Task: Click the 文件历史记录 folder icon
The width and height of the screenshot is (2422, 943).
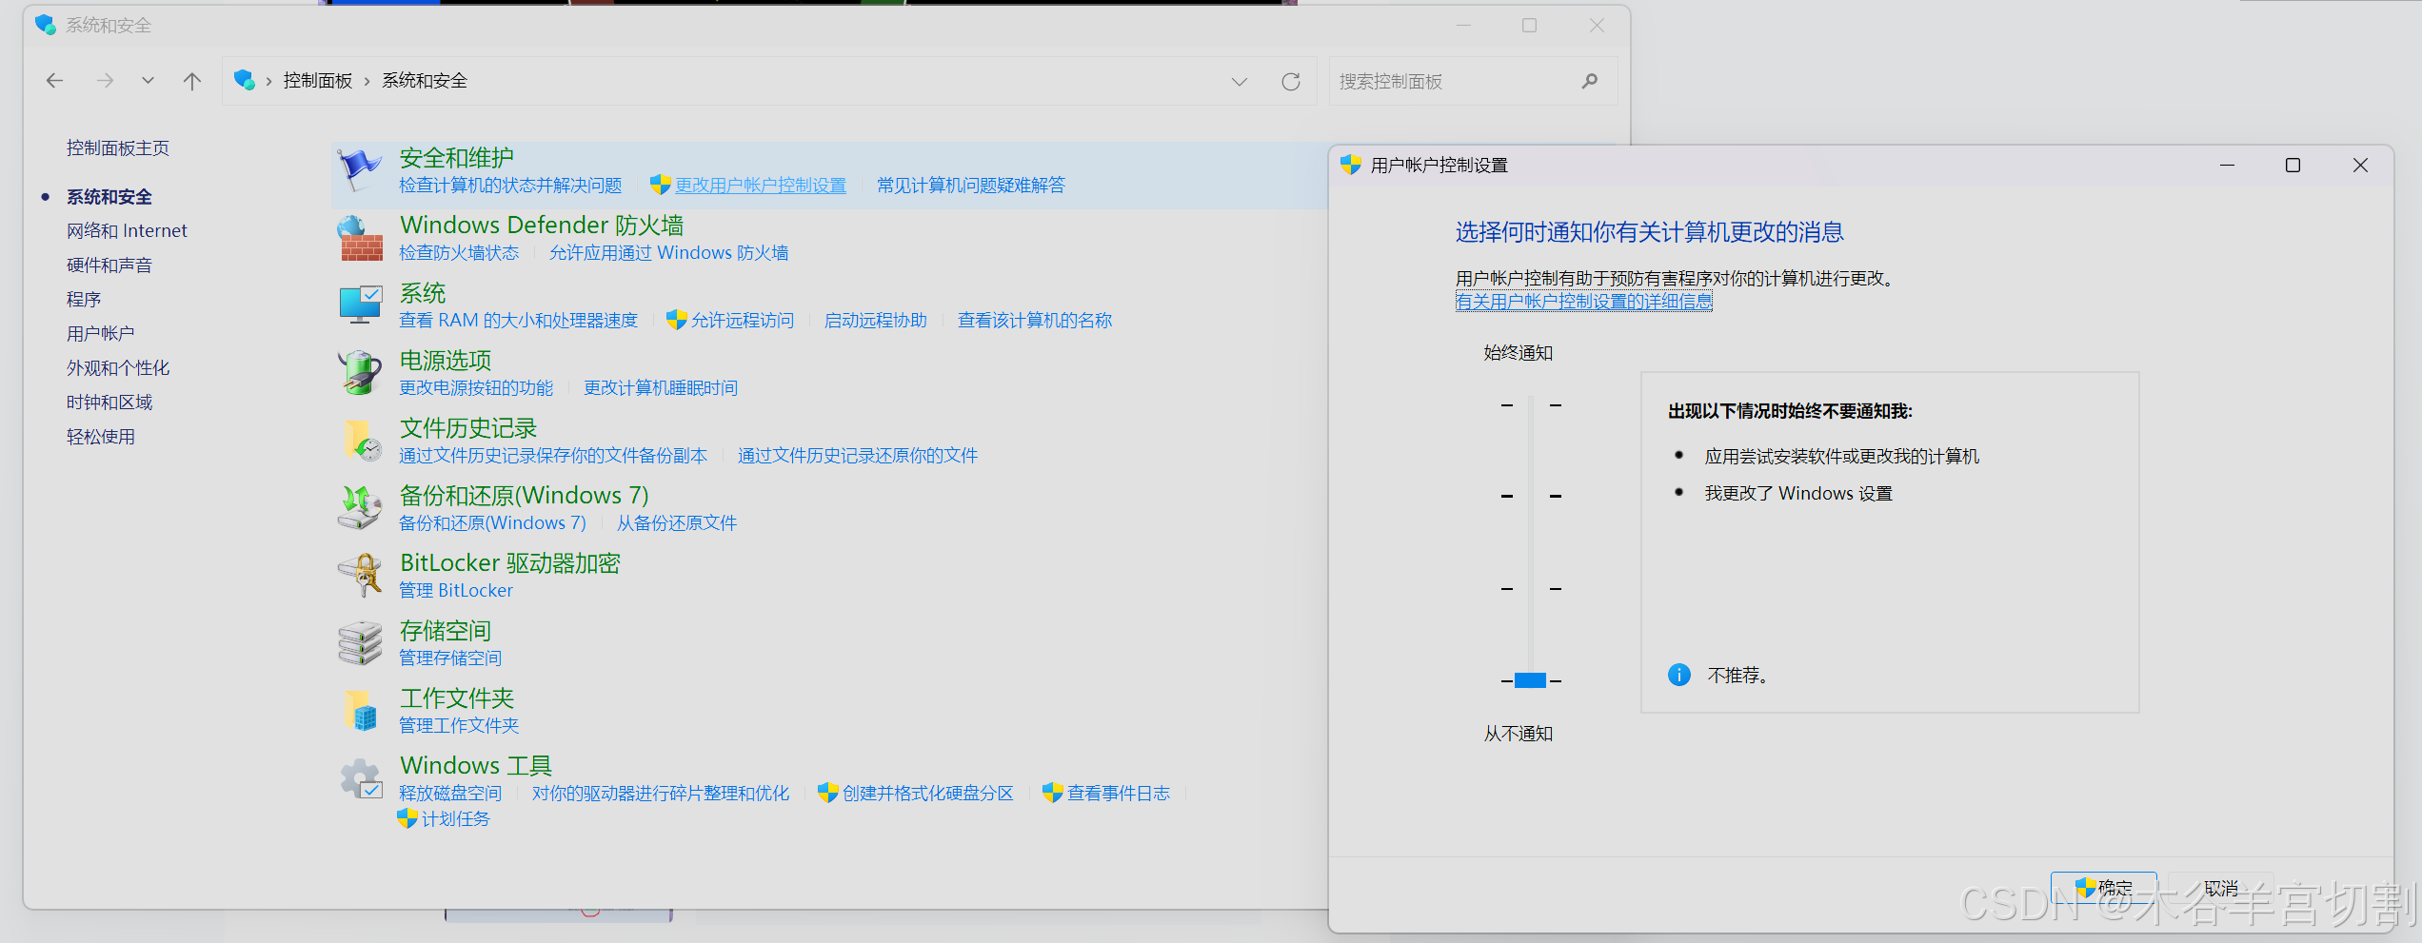Action: click(x=362, y=440)
